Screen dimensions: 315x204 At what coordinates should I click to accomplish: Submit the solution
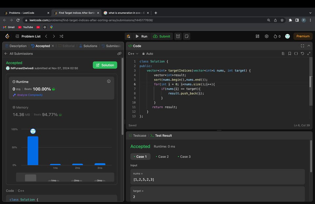161,36
